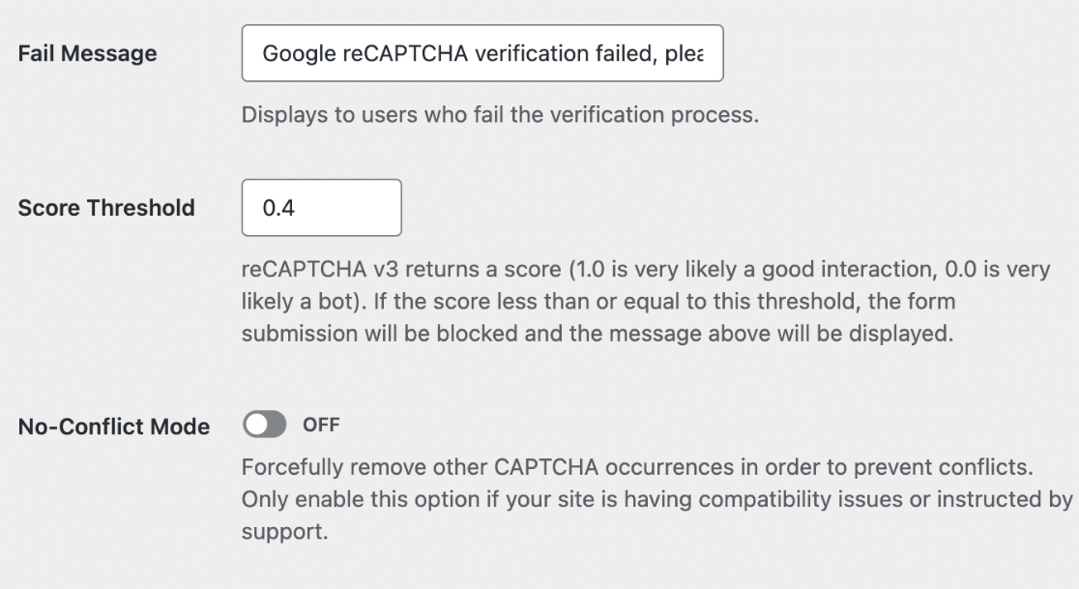Toggle the No-Conflict Mode switch
The image size is (1079, 589).
click(x=266, y=425)
